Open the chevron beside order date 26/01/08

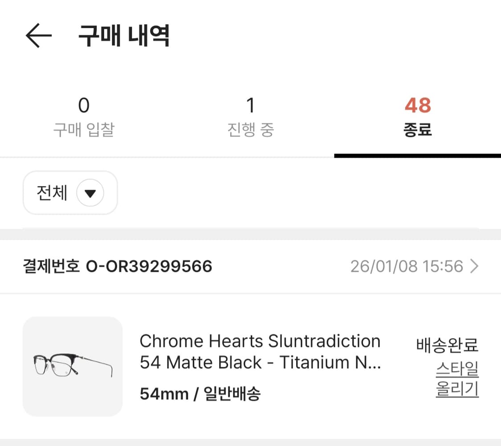(x=476, y=266)
